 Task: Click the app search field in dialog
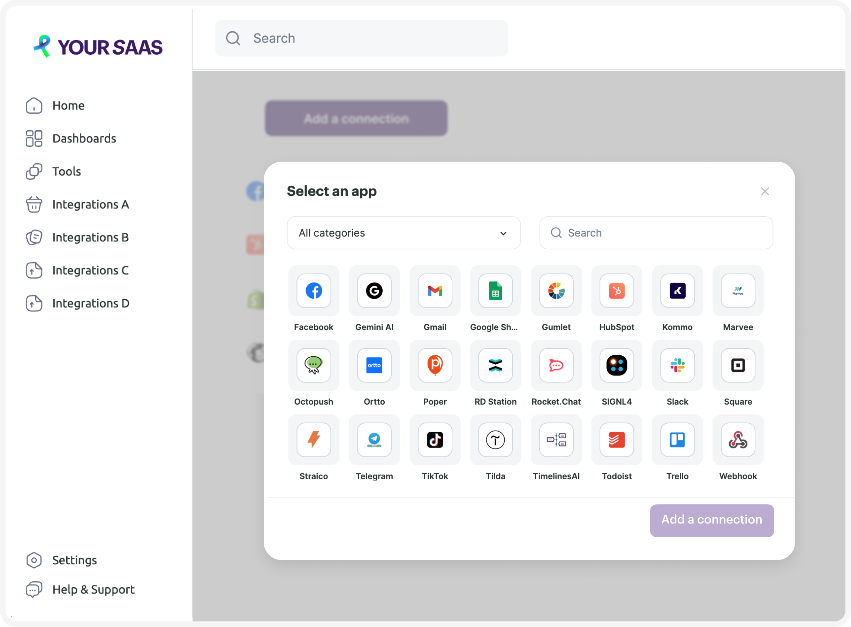click(656, 233)
